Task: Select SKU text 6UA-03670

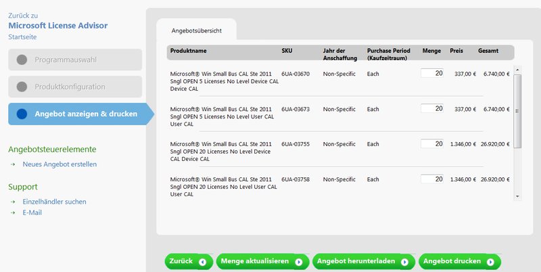Action: [296, 74]
